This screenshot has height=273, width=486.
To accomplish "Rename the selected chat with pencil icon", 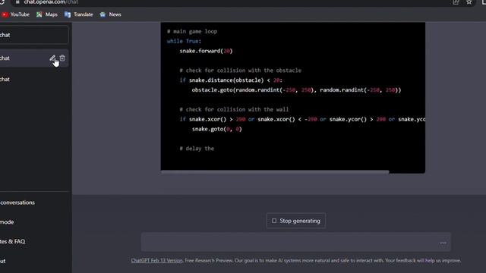I will pyautogui.click(x=52, y=58).
